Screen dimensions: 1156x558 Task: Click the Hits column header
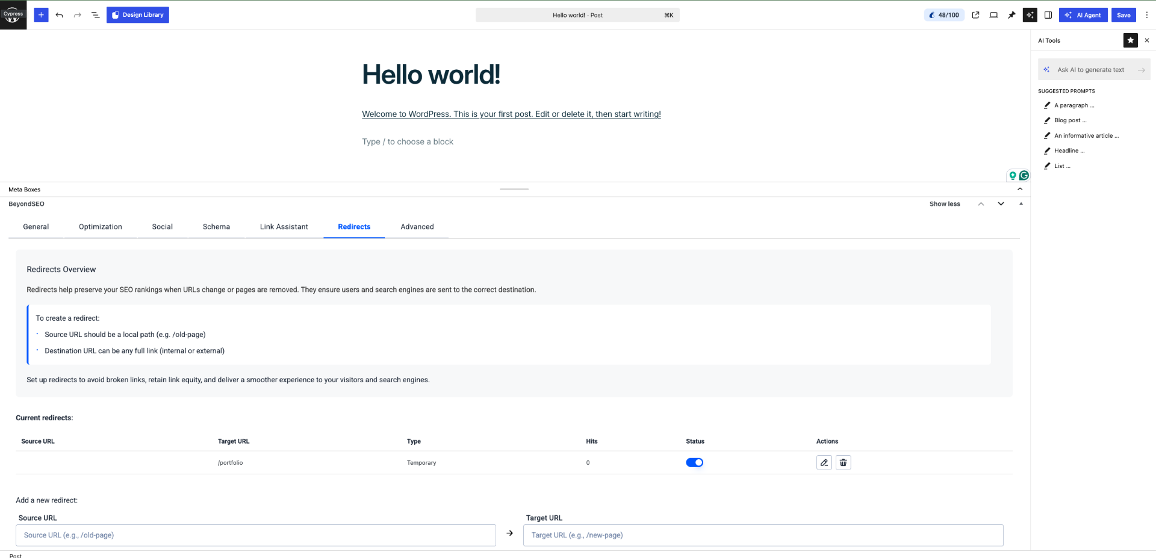point(592,441)
